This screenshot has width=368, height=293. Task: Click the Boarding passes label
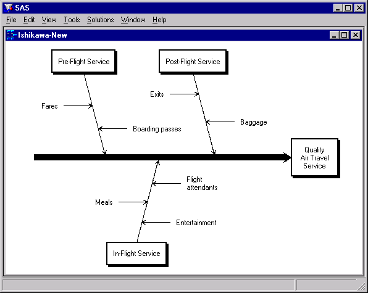tap(157, 129)
